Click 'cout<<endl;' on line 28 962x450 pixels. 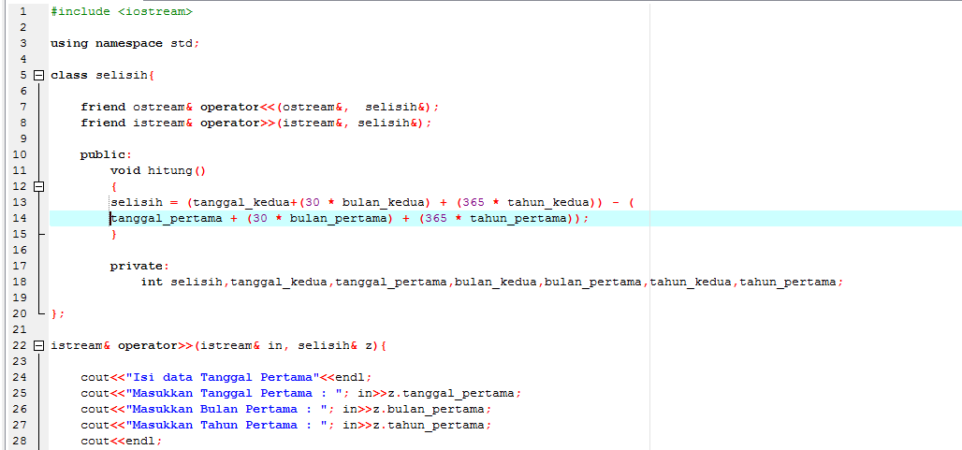tap(122, 442)
